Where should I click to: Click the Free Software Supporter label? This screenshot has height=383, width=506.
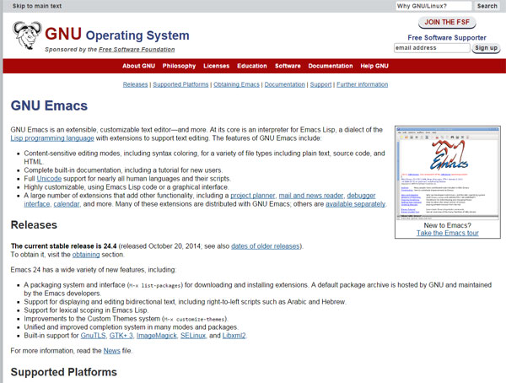(447, 38)
